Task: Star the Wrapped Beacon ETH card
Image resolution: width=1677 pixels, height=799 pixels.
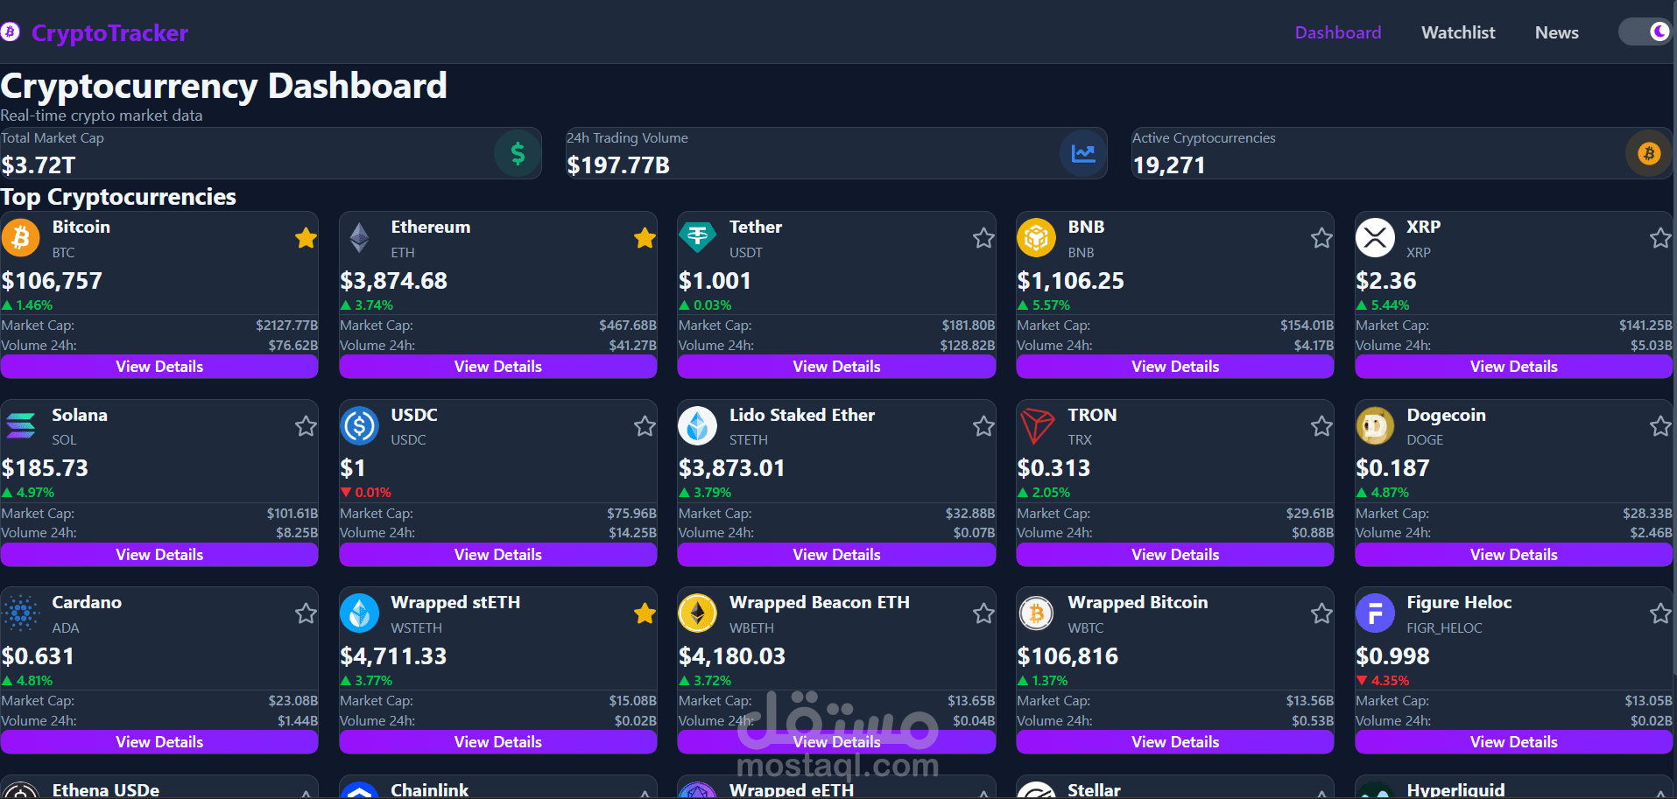Action: tap(983, 613)
